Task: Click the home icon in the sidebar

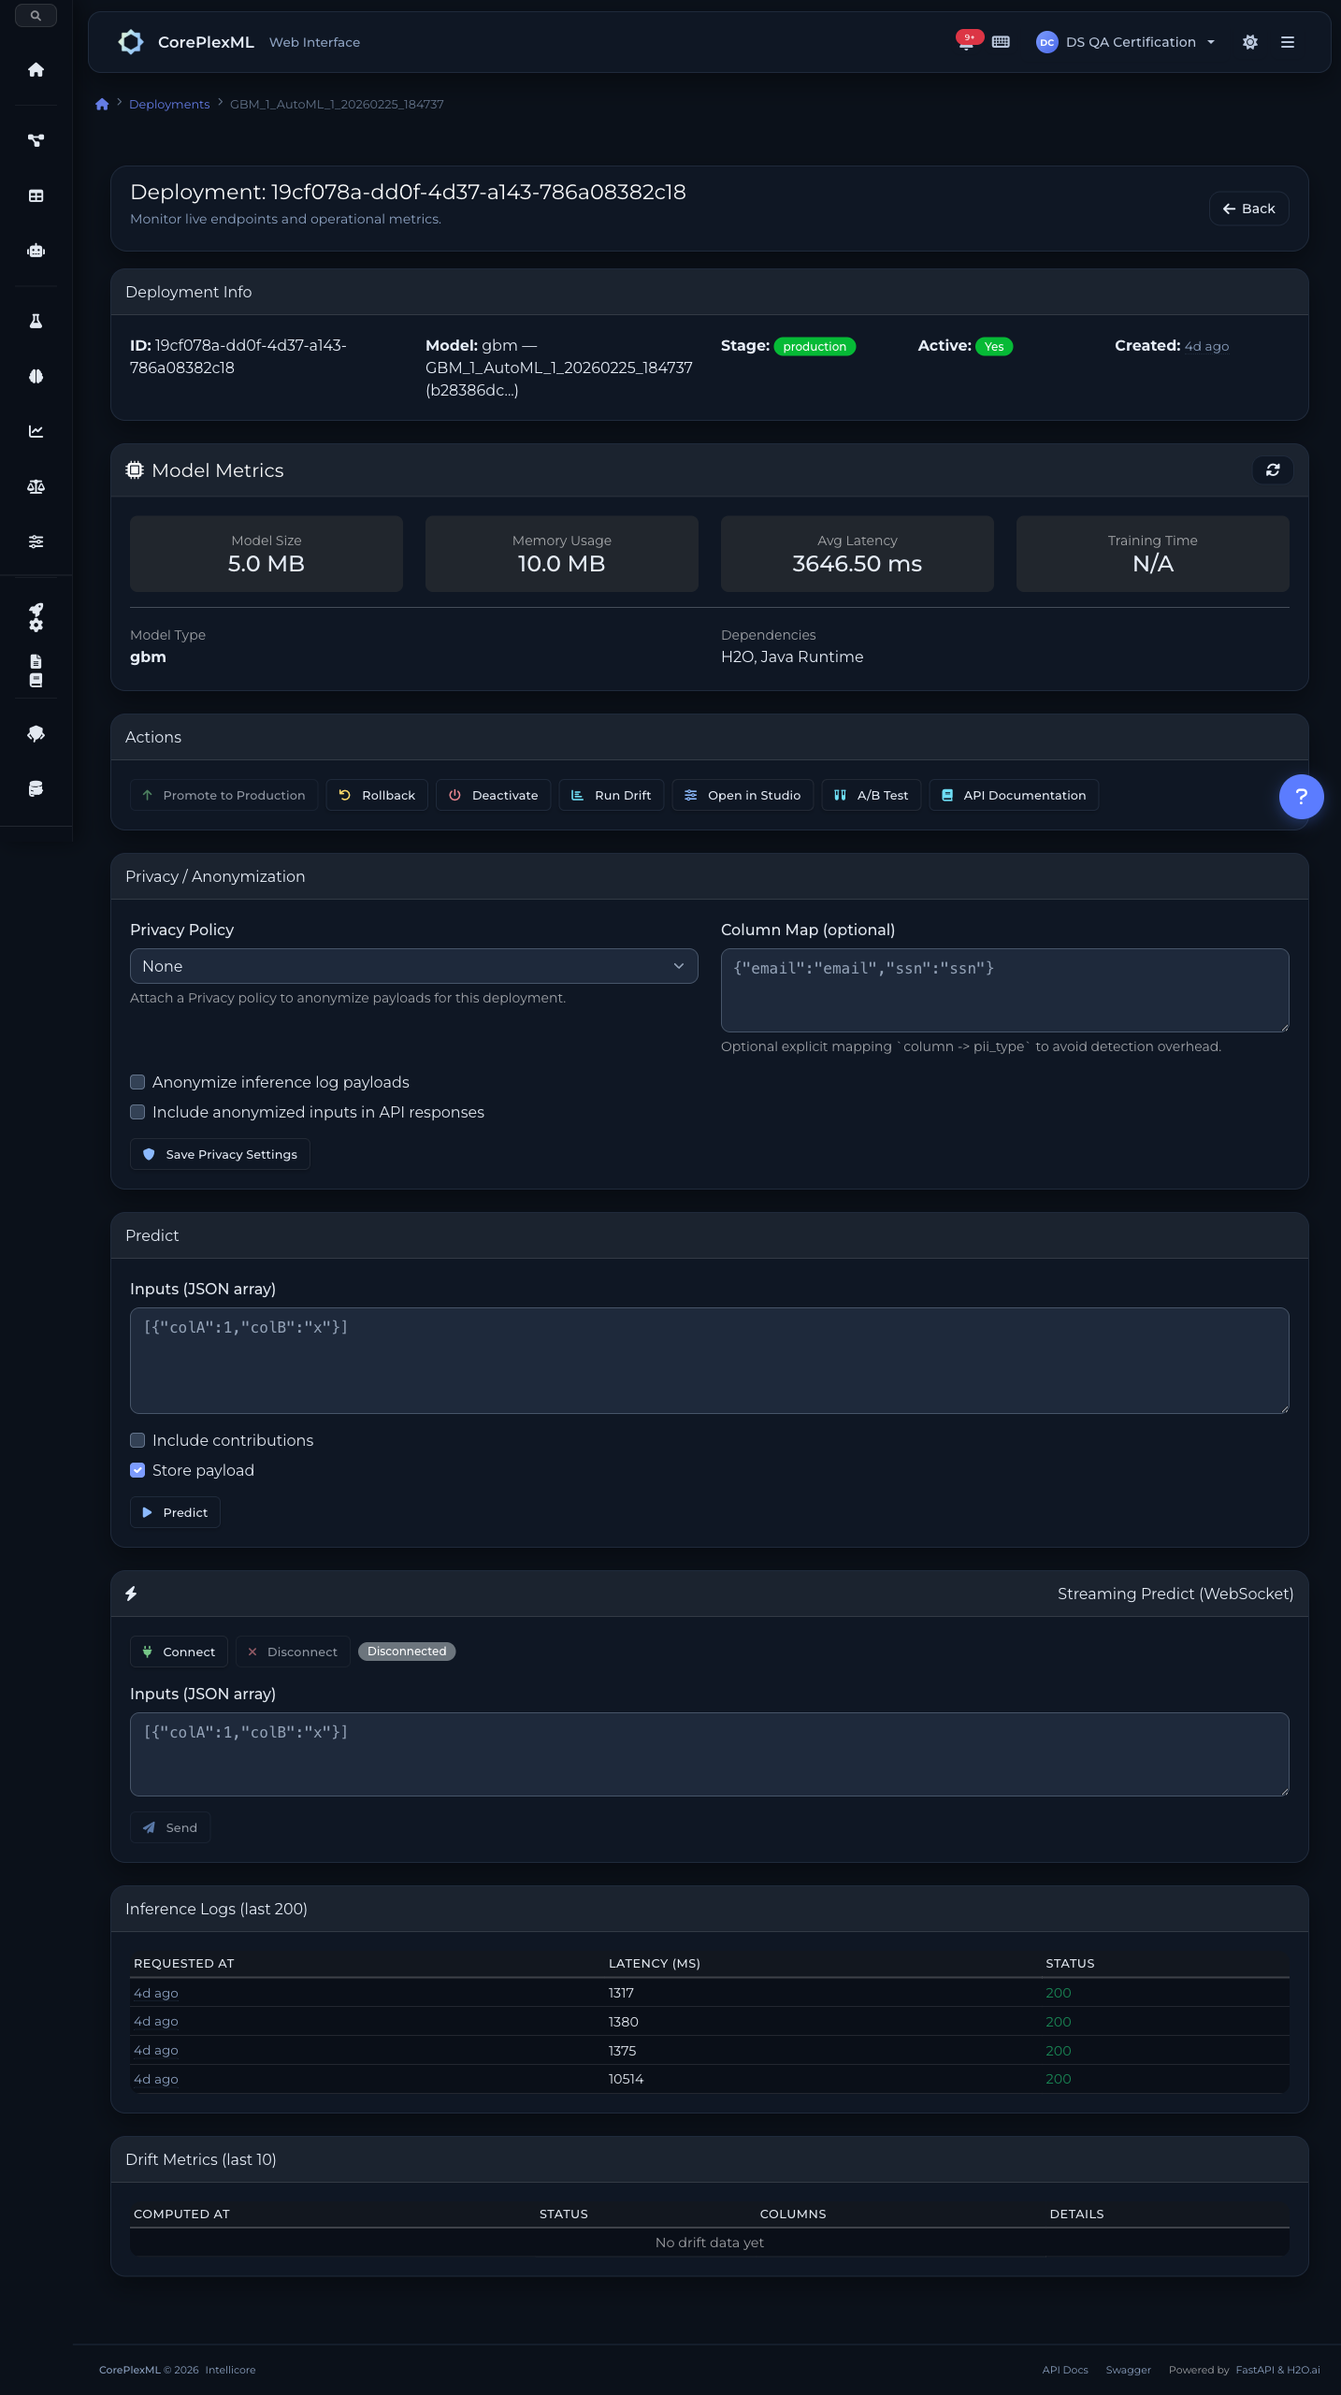Action: point(36,70)
